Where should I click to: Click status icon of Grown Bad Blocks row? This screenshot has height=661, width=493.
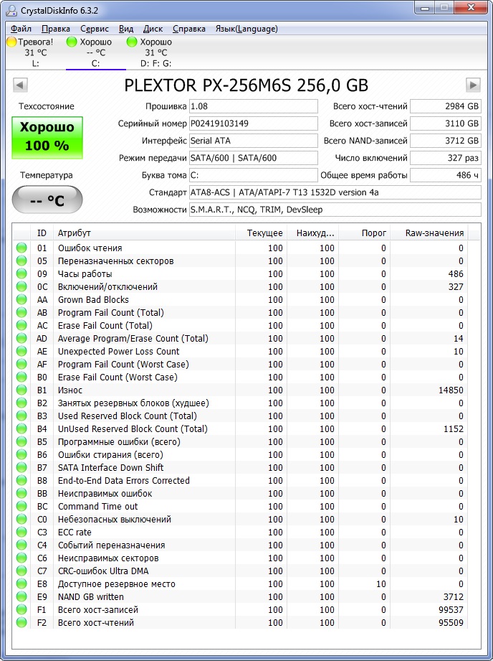21,300
